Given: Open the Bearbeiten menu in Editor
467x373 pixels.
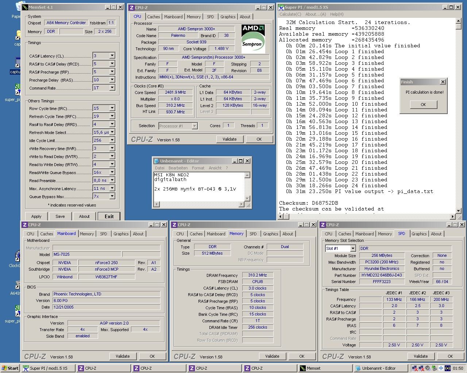Looking at the screenshot, I should [x=178, y=168].
